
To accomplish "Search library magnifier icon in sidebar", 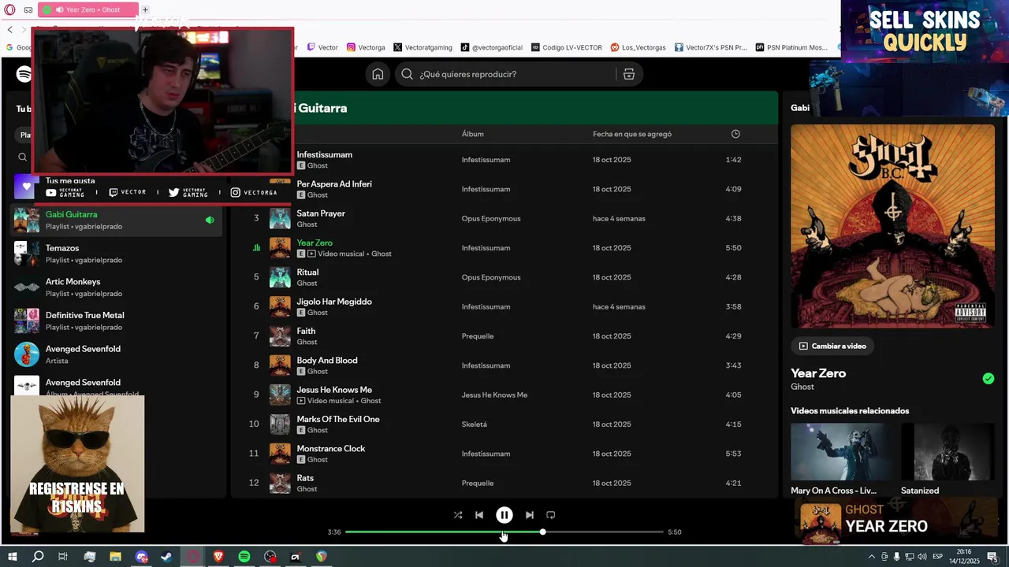I will (22, 157).
